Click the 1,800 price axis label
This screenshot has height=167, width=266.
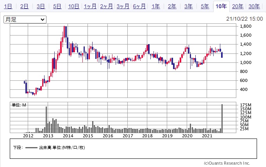246,26
